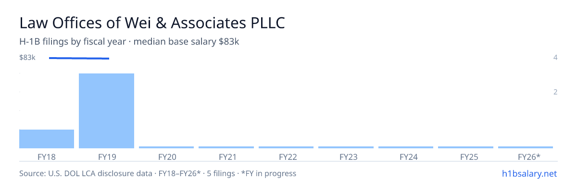
Task: Click the FY23 bar
Action: [x=346, y=147]
